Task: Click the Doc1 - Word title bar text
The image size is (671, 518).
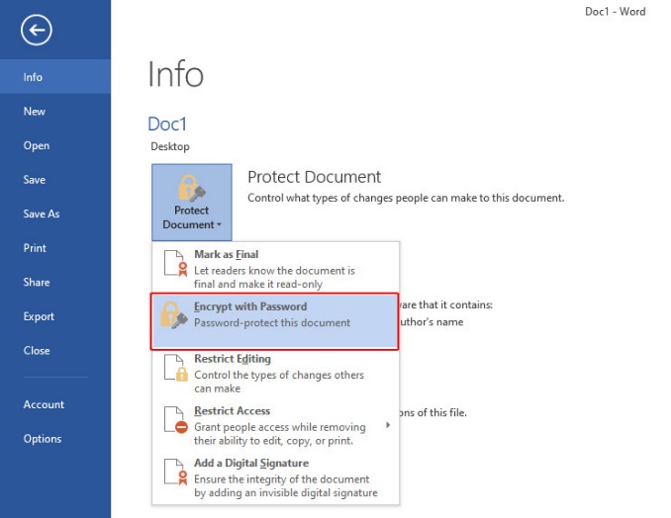Action: 615,12
